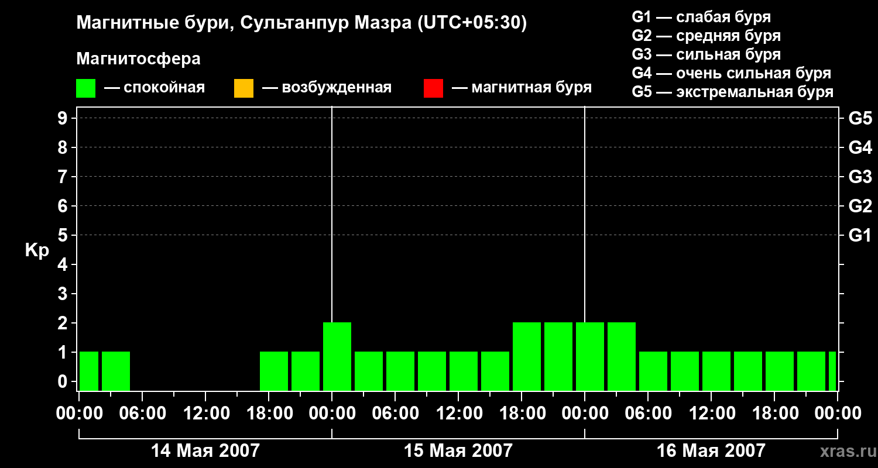878x468 pixels.
Task: Click the «G4 — очень сильная буря» line
Action: pyautogui.click(x=732, y=73)
